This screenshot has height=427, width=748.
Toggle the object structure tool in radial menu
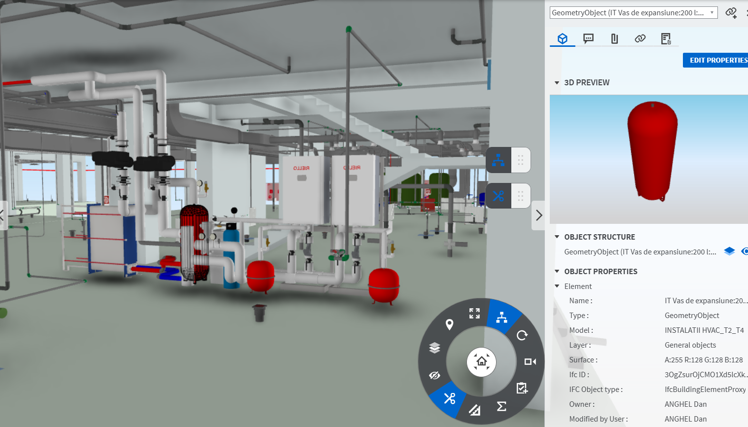coord(501,318)
